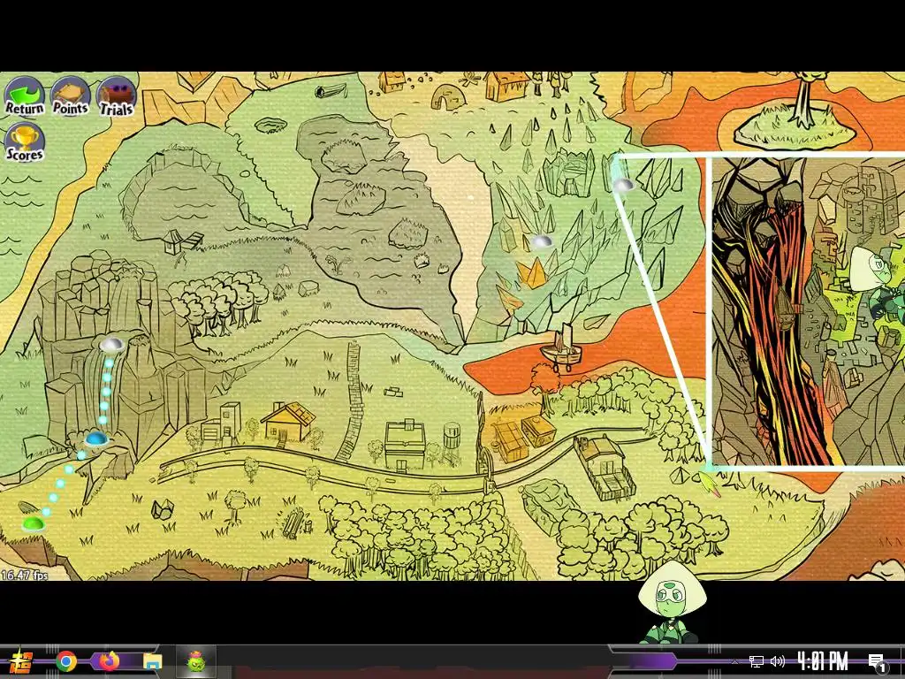Open the volume tray icon
The height and width of the screenshot is (679, 905).
(x=778, y=661)
